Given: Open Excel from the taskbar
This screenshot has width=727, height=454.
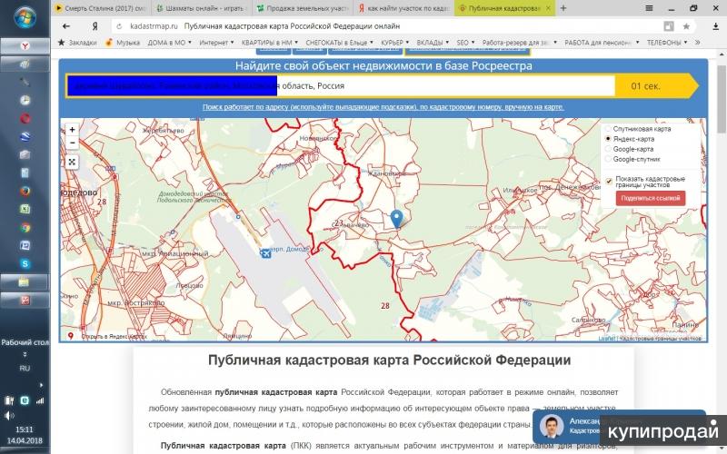Looking at the screenshot, I should coord(25,209).
